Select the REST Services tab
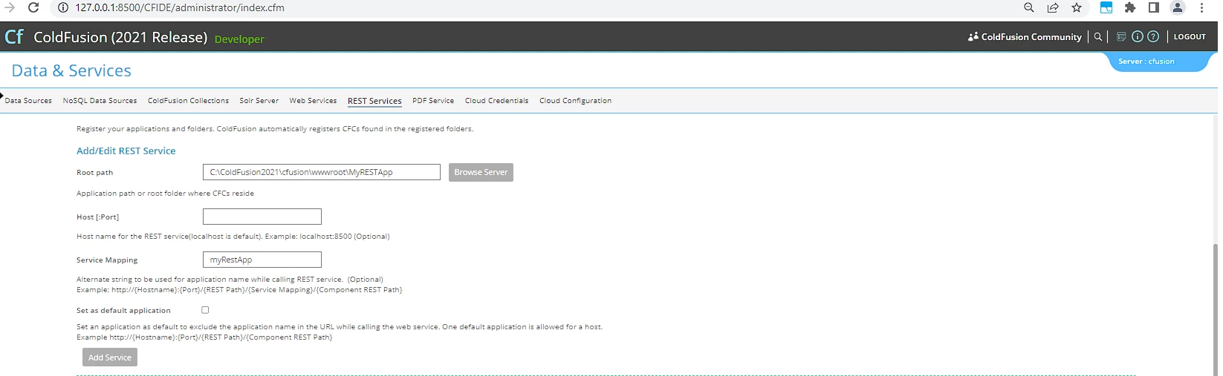This screenshot has width=1223, height=376. pos(374,101)
